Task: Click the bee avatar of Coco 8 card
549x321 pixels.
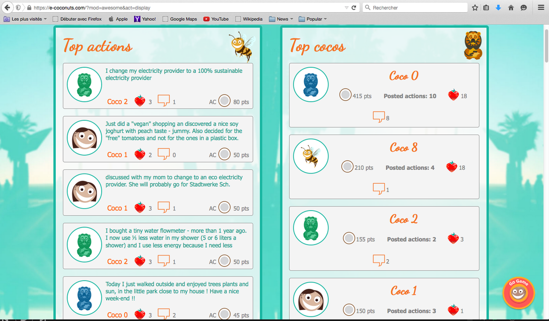Action: point(311,156)
